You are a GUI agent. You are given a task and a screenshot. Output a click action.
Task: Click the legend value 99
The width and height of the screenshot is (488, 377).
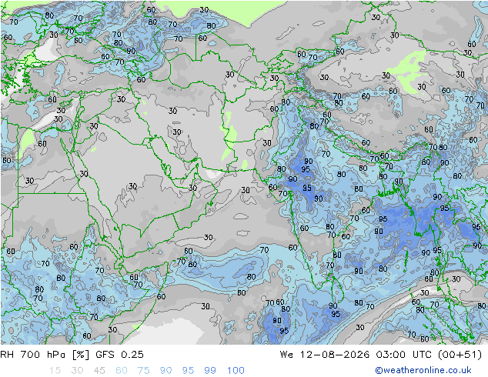click(210, 371)
